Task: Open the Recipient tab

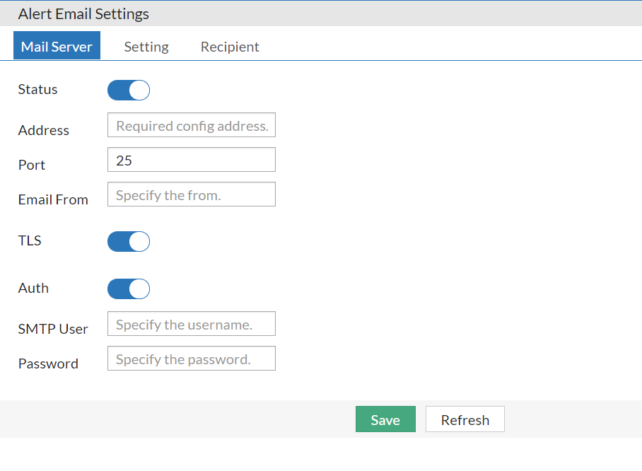Action: coord(229,46)
